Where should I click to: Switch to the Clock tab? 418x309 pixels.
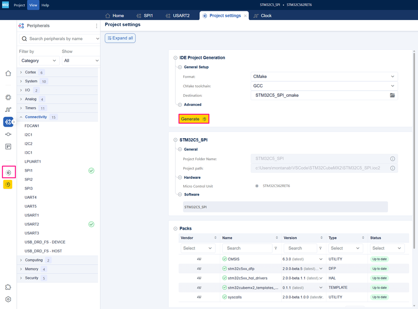263,16
